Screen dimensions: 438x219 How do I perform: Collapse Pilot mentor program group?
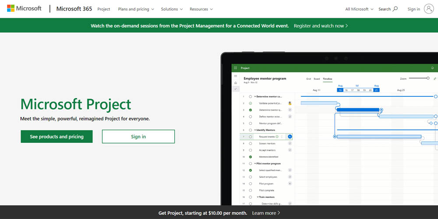coord(255,164)
